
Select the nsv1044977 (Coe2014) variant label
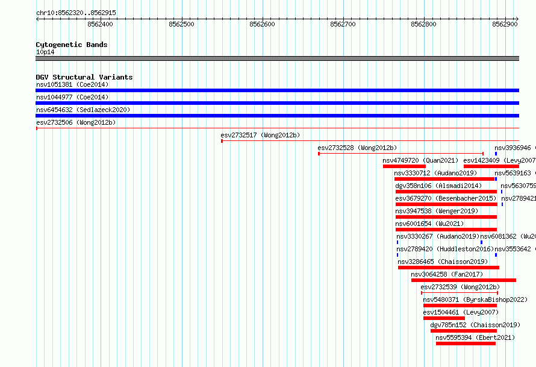[x=72, y=97]
